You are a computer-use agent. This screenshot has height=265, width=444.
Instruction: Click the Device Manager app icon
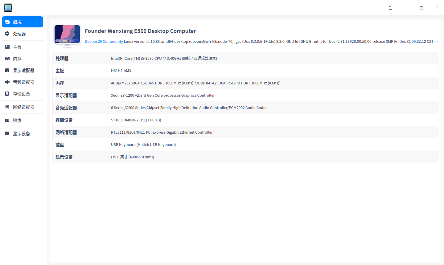pyautogui.click(x=8, y=8)
